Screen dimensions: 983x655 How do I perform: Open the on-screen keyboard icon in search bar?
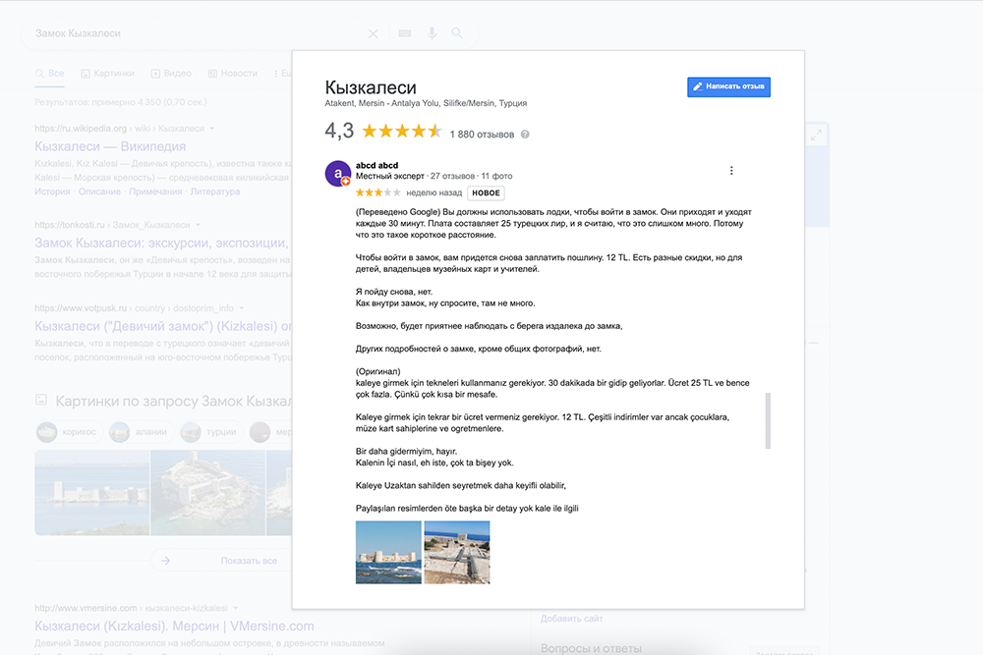(x=405, y=33)
